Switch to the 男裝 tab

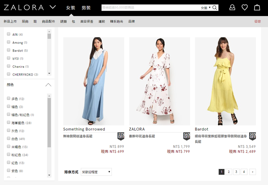coord(86,8)
